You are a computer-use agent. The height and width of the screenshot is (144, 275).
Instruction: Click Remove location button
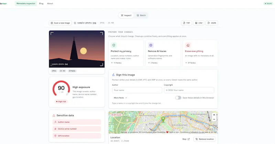coord(205,139)
